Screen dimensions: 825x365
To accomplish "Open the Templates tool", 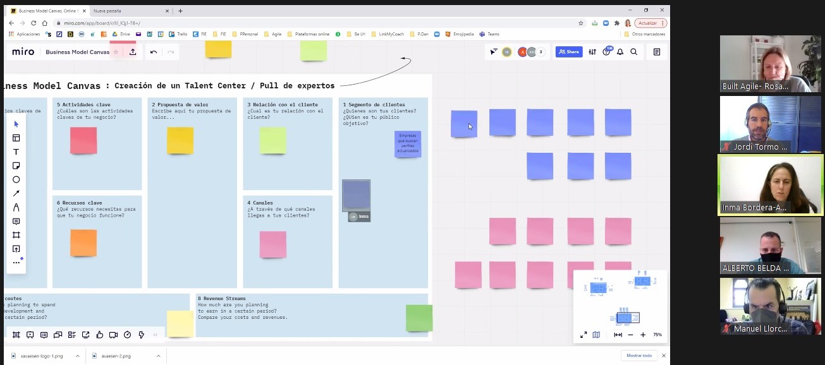I will (16, 138).
